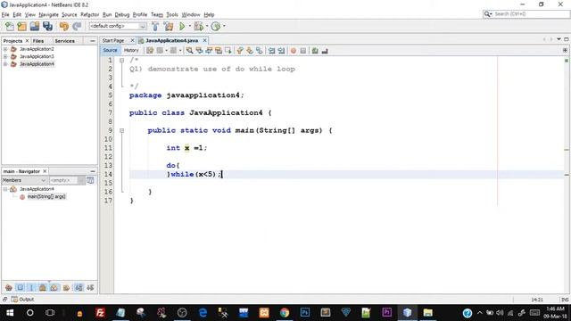Select main(String[] args) in Navigator

46,197
